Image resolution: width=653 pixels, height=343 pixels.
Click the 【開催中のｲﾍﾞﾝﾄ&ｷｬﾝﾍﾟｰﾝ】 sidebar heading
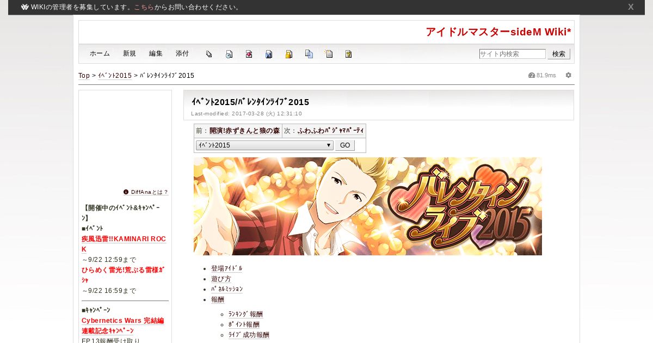pos(121,213)
